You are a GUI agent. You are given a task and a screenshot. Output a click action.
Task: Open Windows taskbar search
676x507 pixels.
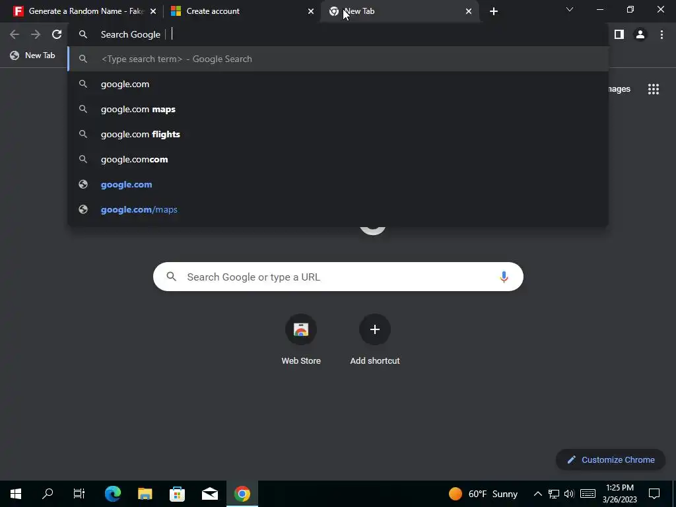pyautogui.click(x=48, y=494)
